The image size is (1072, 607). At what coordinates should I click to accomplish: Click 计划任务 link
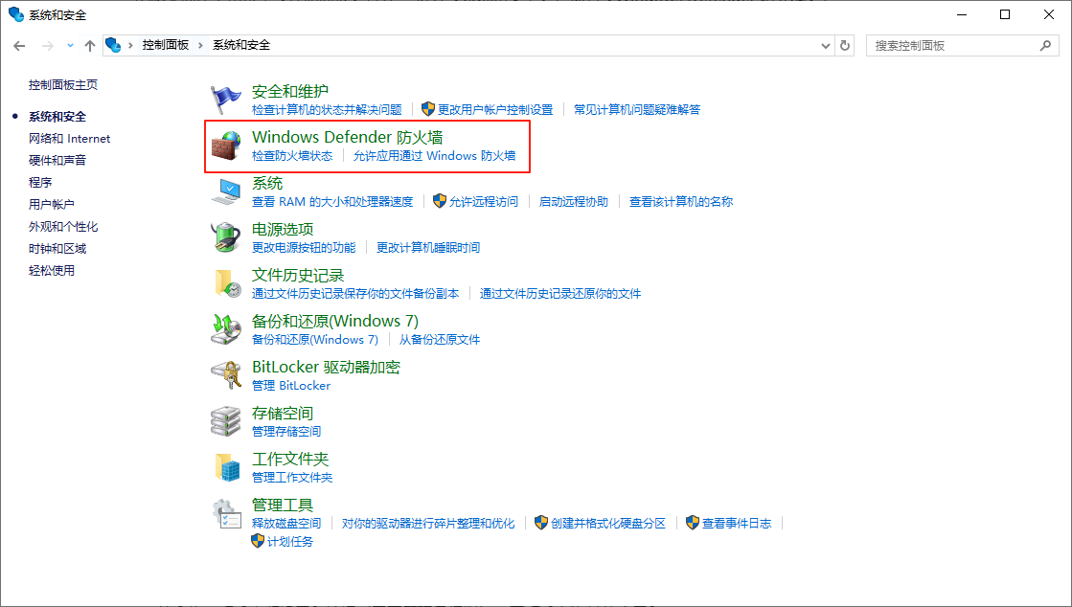pyautogui.click(x=290, y=541)
